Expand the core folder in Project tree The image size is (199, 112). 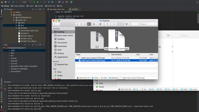tap(16, 23)
